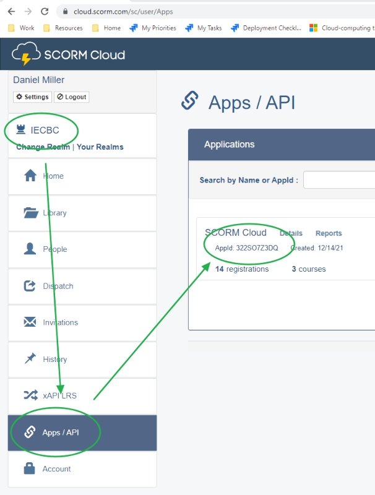View Reports for SCORM Cloud application
The height and width of the screenshot is (495, 375).
click(x=329, y=233)
